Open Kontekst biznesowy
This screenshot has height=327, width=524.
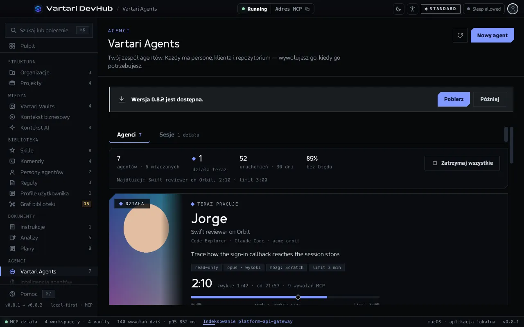49,117
